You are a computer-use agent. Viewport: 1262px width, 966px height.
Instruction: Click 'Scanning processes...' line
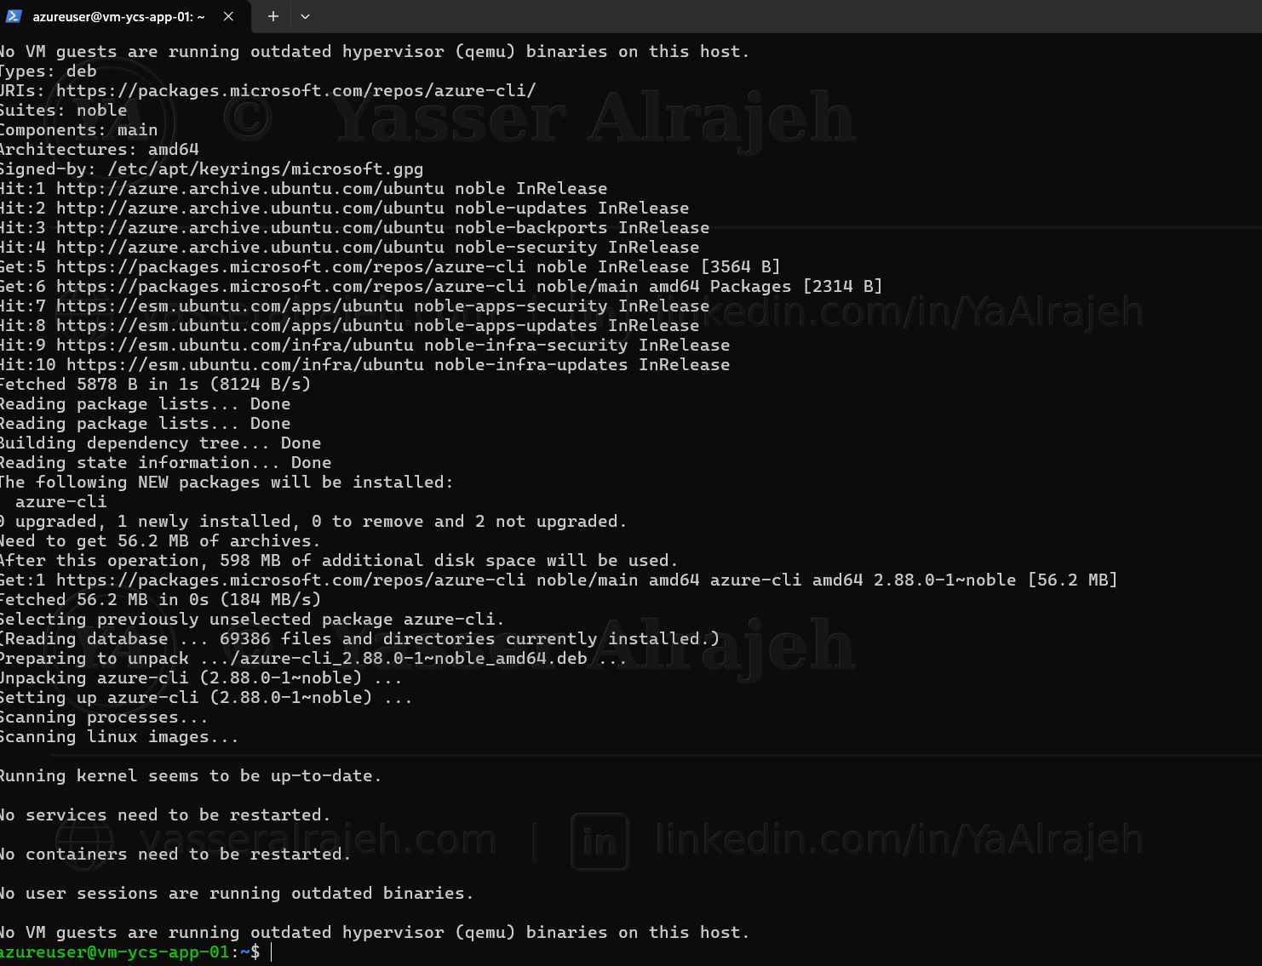coord(105,717)
